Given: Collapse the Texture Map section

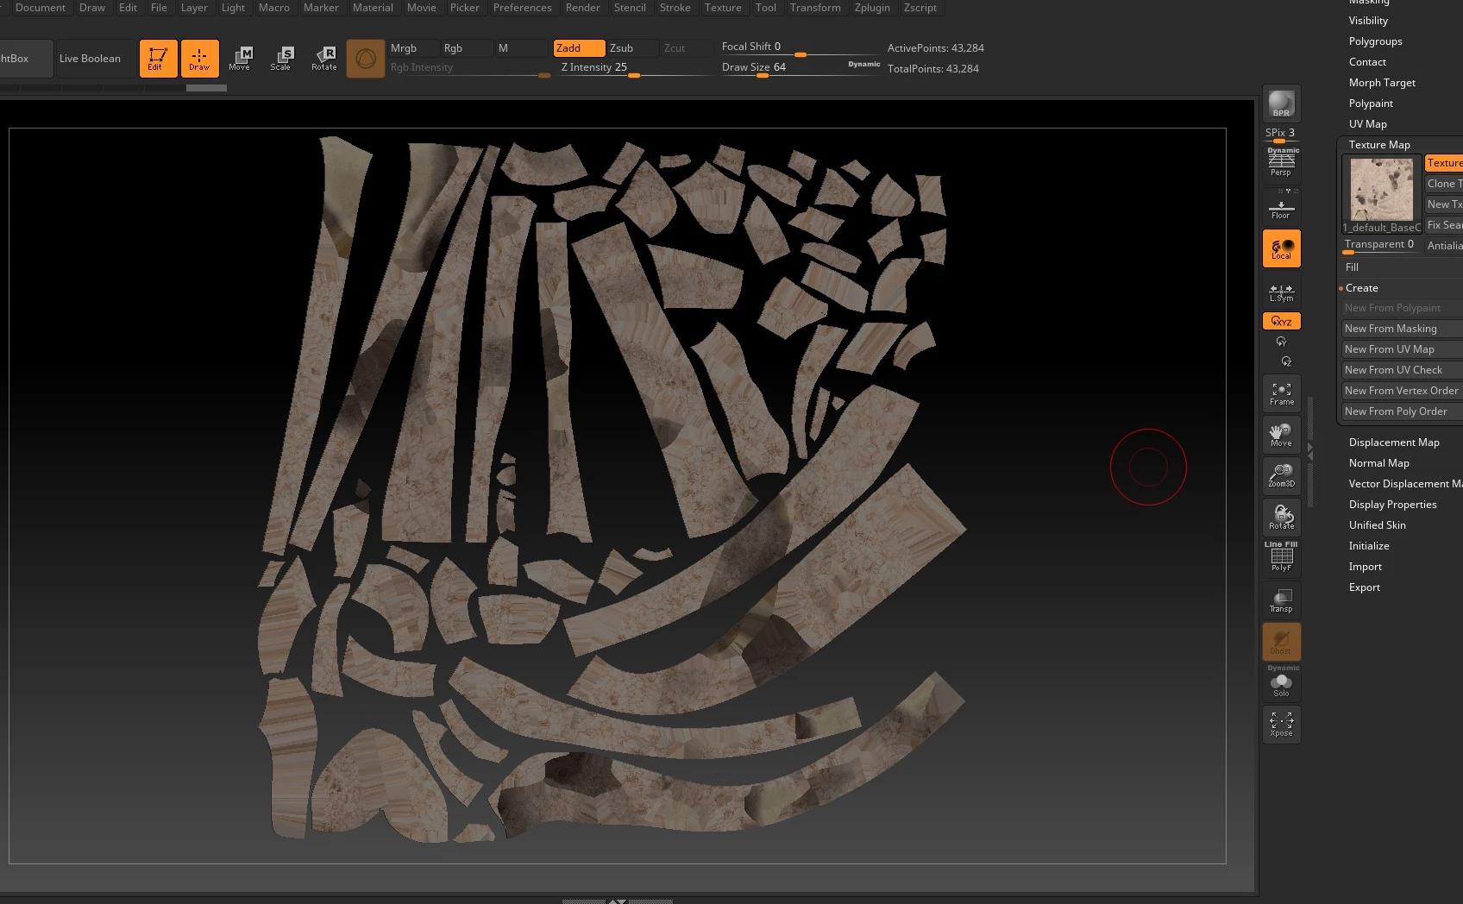Looking at the screenshot, I should coord(1378,145).
